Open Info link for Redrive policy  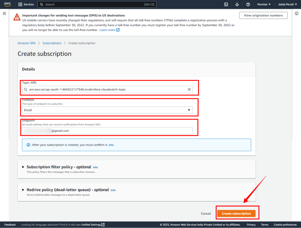113,190
